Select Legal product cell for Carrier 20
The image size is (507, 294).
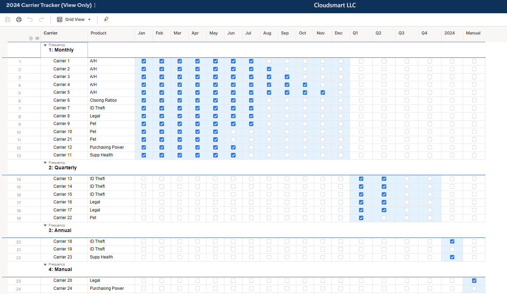111,281
